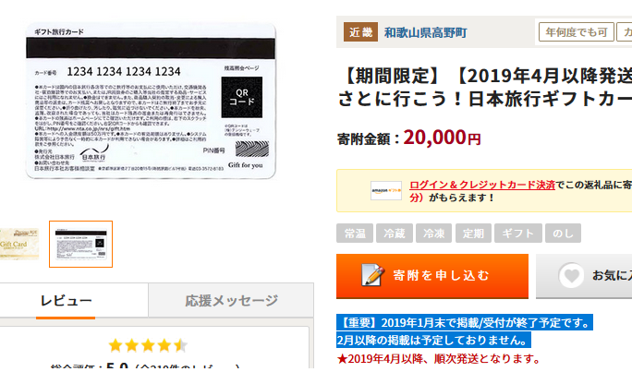Click the heart favorite icon
Screen dimensions: 632x384
coord(571,276)
